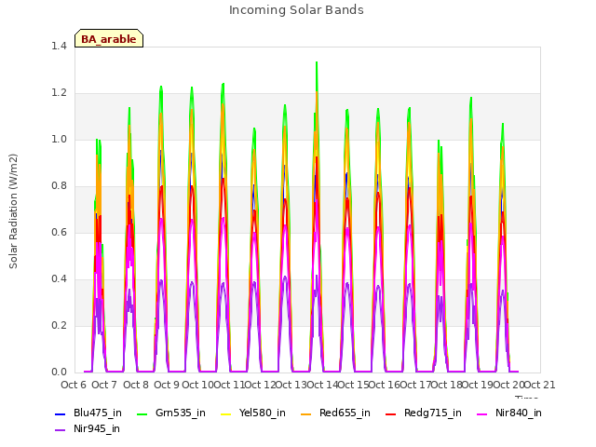Click the Oct 8 x-axis tick label
Screen dimensions: 596x447
(x=136, y=385)
